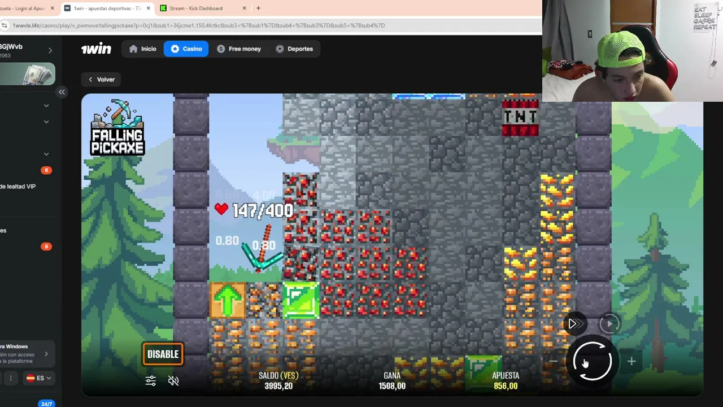This screenshot has height=407, width=723.
Task: Go back with the Volver button
Action: coord(102,80)
